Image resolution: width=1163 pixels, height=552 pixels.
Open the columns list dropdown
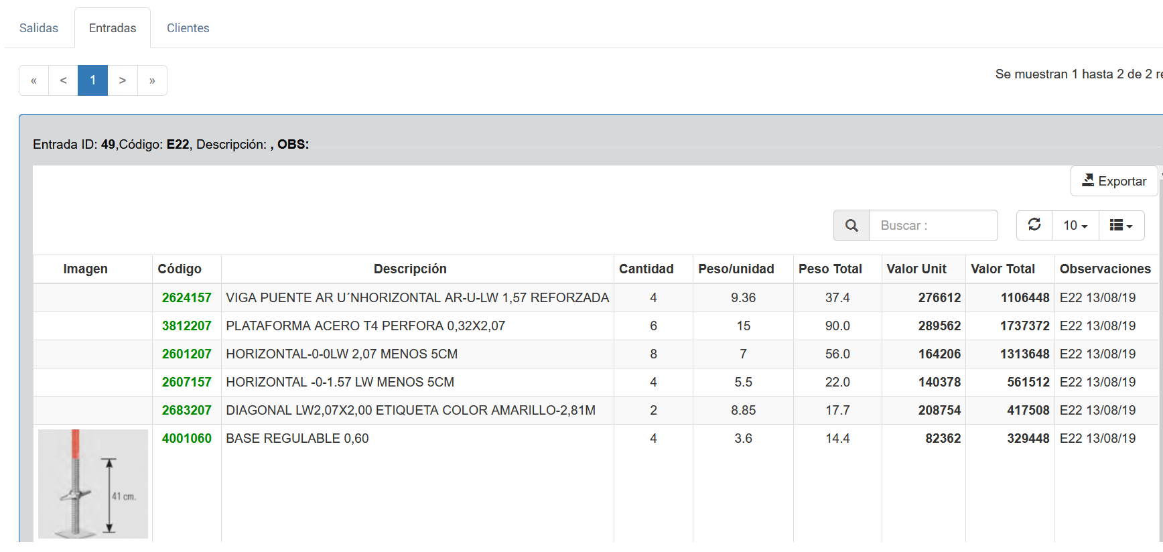point(1121,226)
